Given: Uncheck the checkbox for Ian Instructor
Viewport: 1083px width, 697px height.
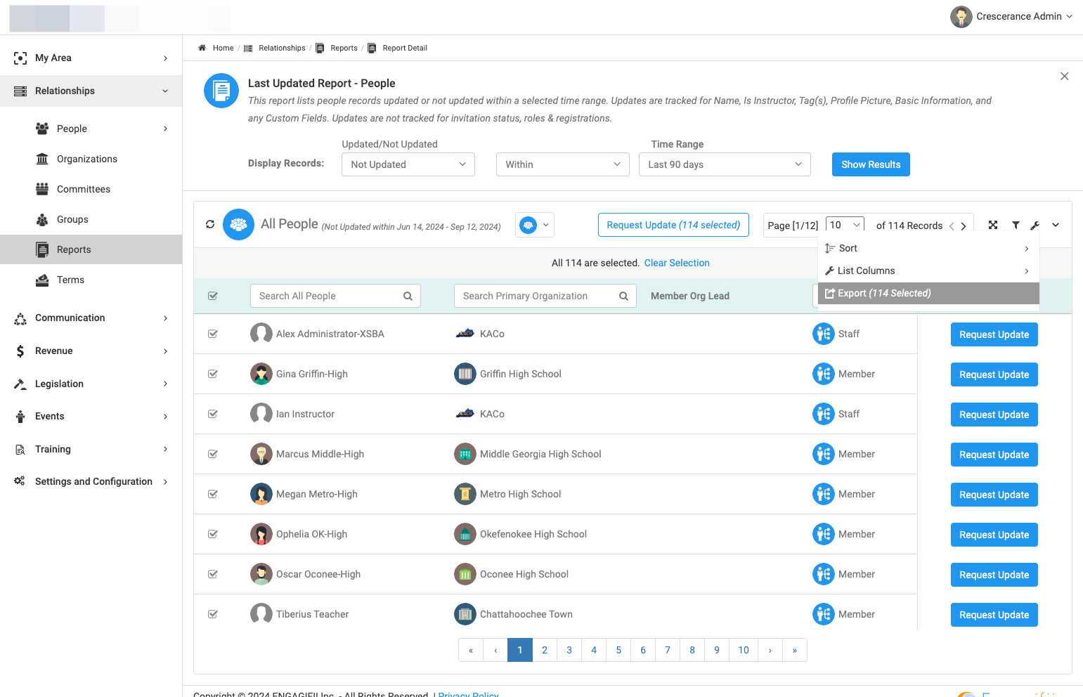Looking at the screenshot, I should (213, 415).
